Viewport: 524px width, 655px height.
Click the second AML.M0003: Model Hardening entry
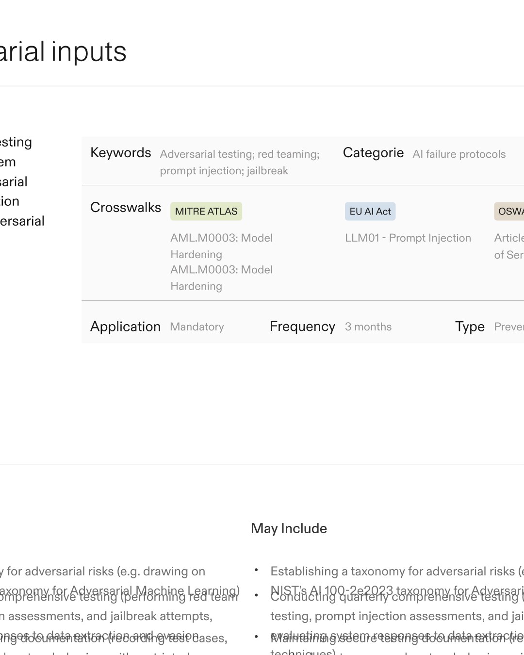click(x=221, y=278)
